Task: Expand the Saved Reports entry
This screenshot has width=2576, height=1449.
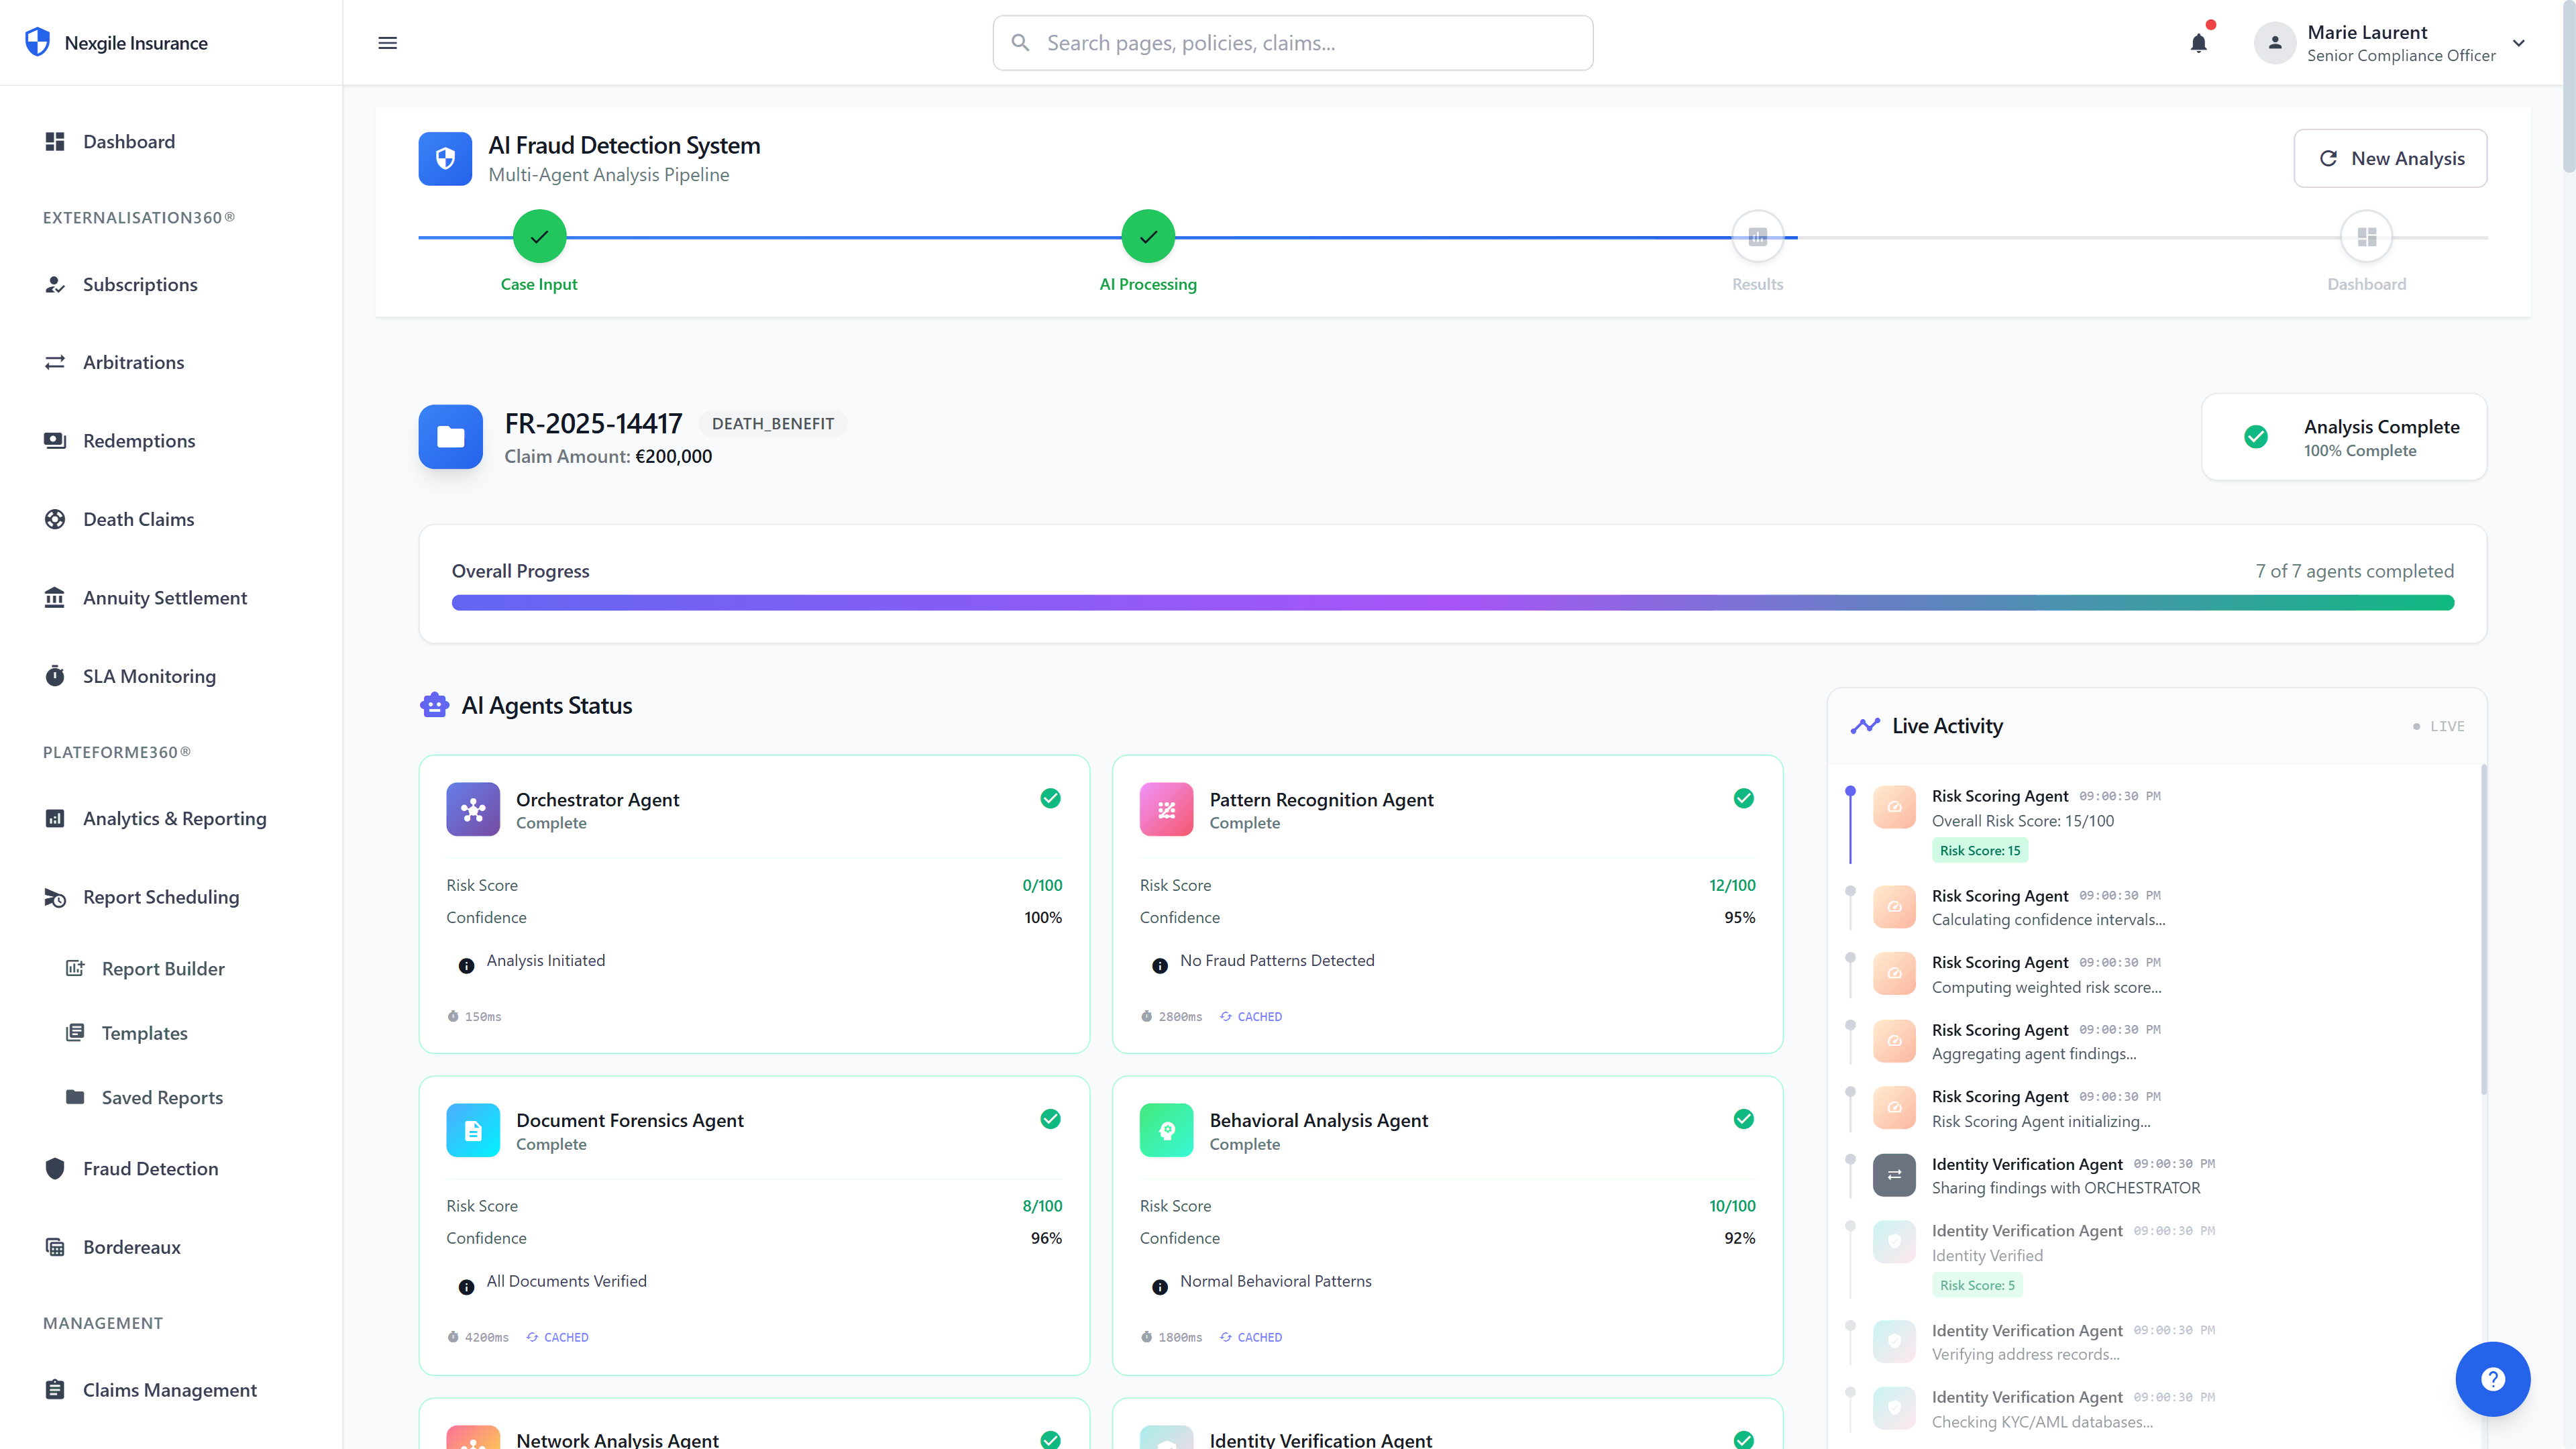Action: (162, 1097)
